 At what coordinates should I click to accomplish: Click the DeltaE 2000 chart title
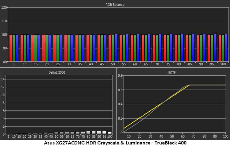[x=57, y=72]
